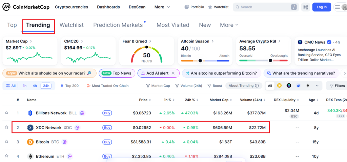The image size is (347, 162).
Task: Select the 24h timeframe
Action: pos(46,86)
